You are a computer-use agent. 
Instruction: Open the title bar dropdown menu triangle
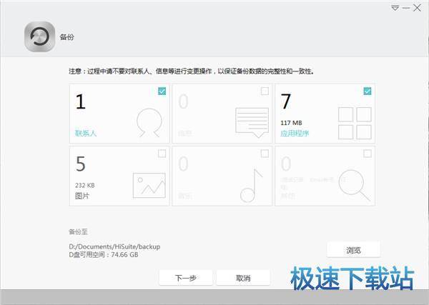coord(395,8)
